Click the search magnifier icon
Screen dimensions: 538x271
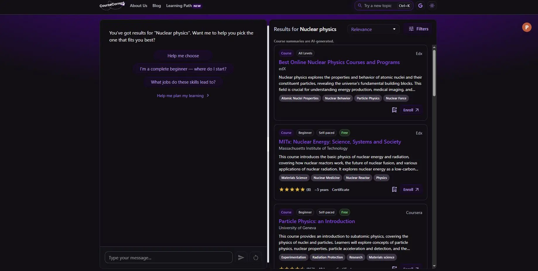(x=360, y=6)
